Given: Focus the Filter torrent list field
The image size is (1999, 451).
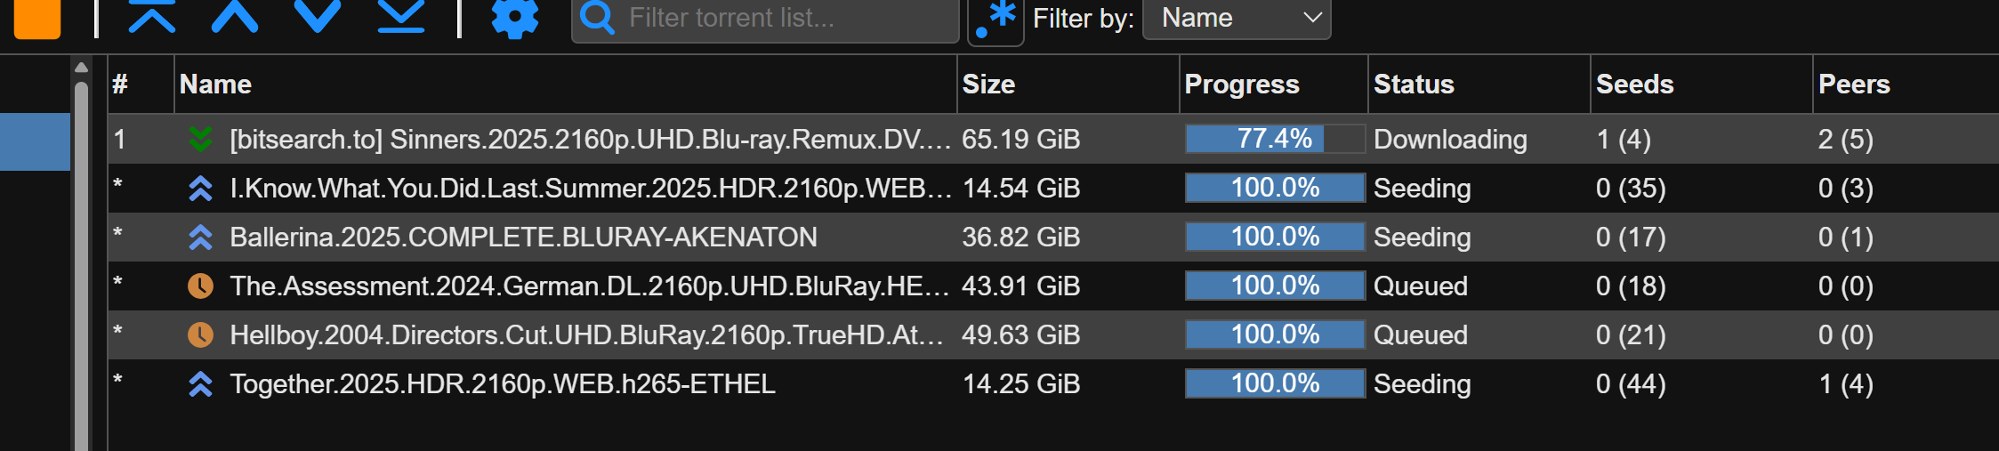Looking at the screenshot, I should 783,18.
